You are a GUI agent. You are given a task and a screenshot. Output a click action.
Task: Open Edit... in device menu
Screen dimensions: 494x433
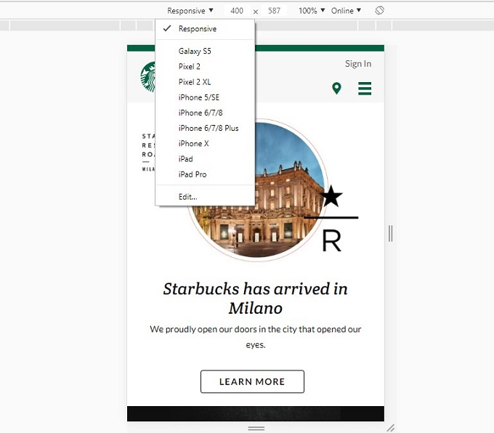tap(205, 197)
